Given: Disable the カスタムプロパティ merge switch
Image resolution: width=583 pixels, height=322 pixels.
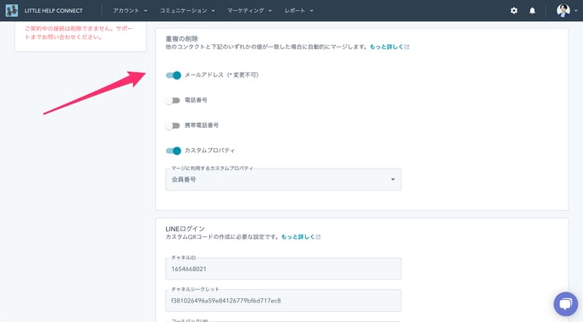Looking at the screenshot, I should click(173, 151).
